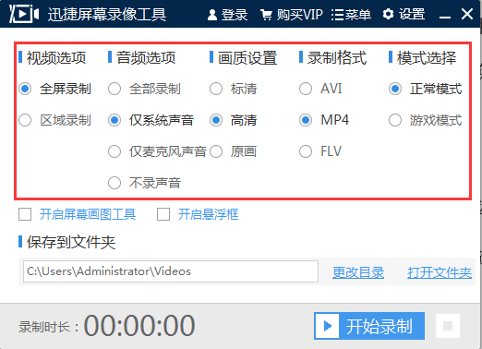Viewport: 482px width, 349px height.
Task: Click the 00:00:00 recording timer
Action: pos(139,326)
